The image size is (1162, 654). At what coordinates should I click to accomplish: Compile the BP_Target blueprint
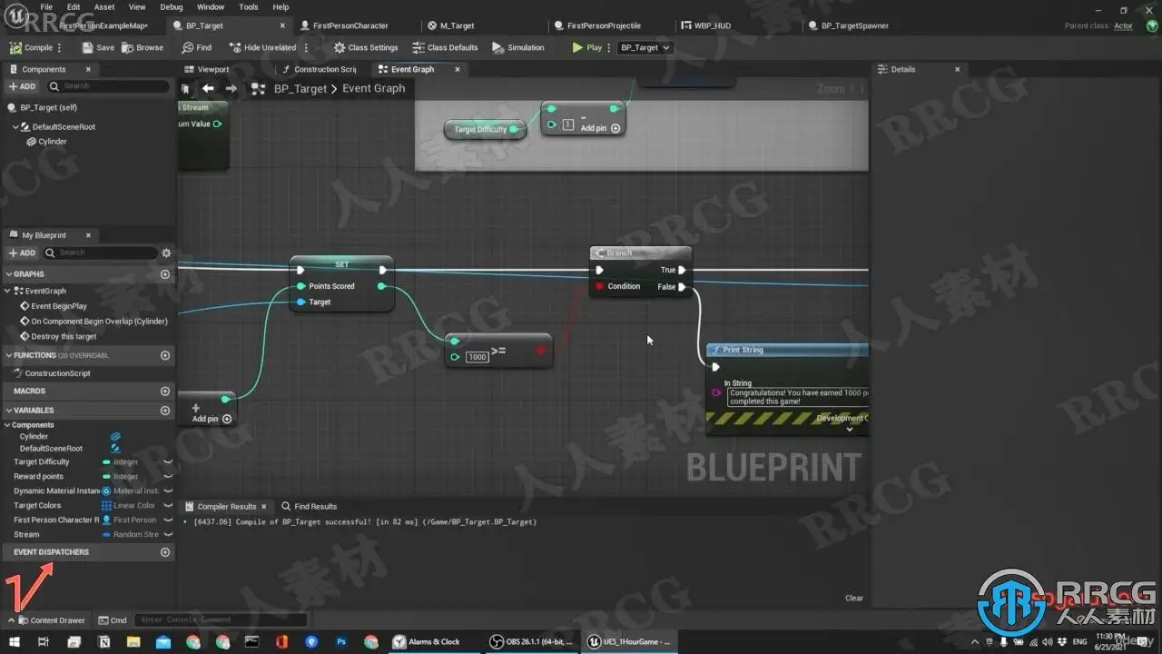[32, 47]
